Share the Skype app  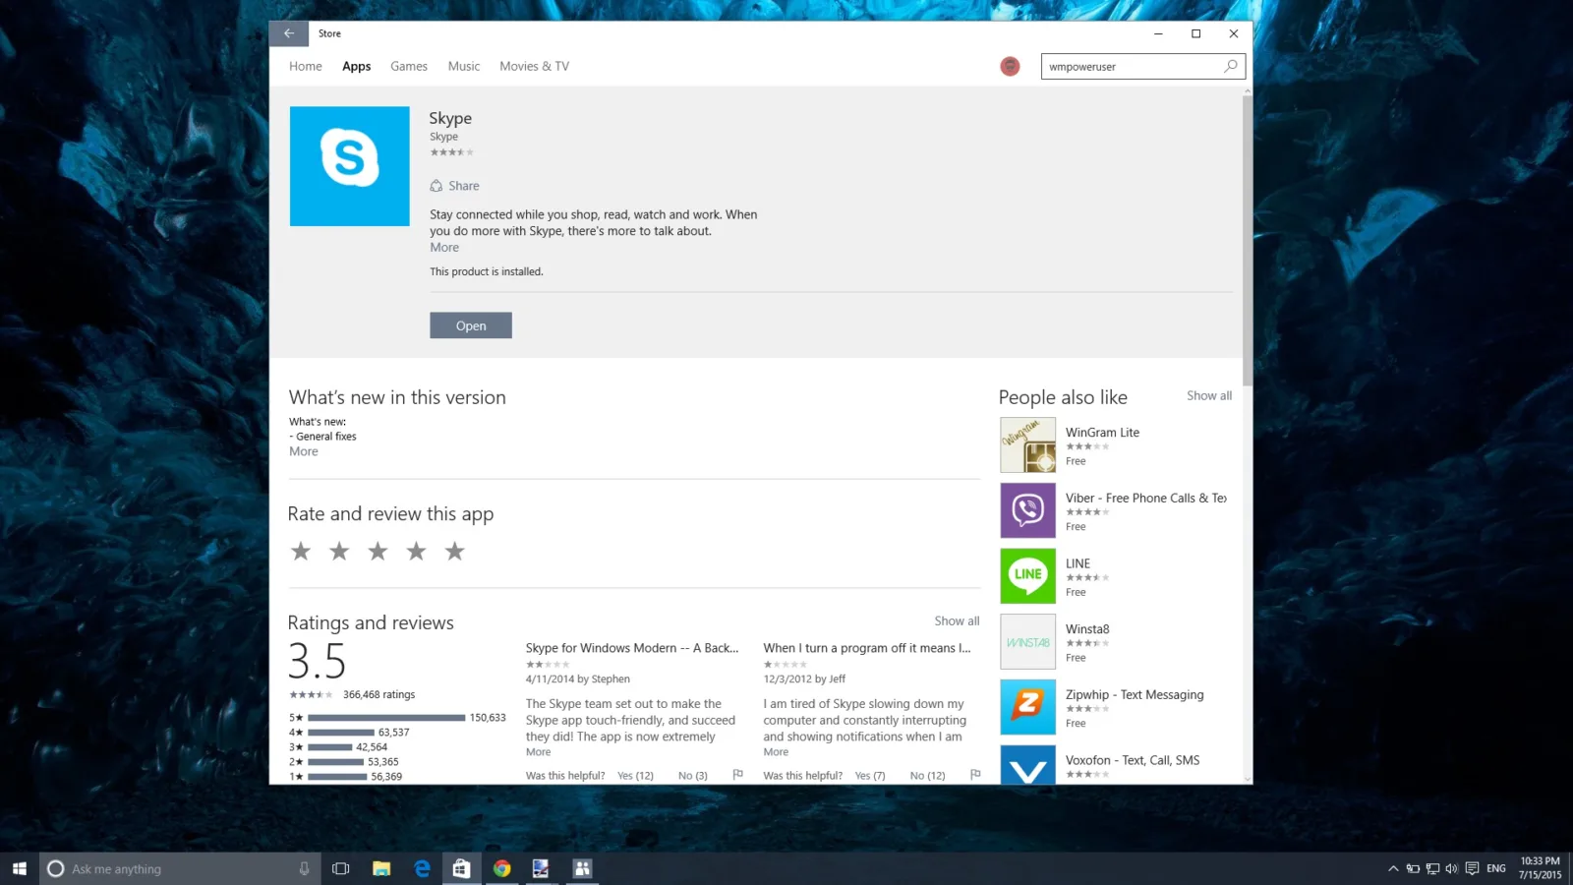point(455,186)
